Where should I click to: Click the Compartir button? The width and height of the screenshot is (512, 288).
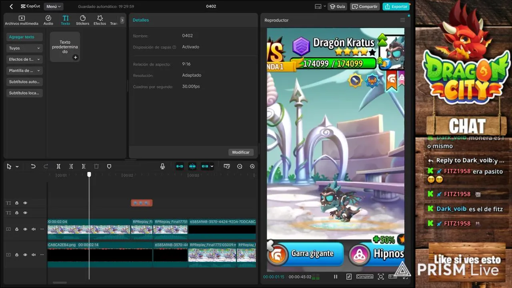[x=364, y=6]
